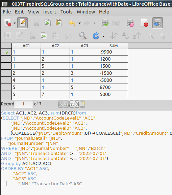This screenshot has height=195, width=172.
Task: Open the Tools menu
Action: [67, 12]
